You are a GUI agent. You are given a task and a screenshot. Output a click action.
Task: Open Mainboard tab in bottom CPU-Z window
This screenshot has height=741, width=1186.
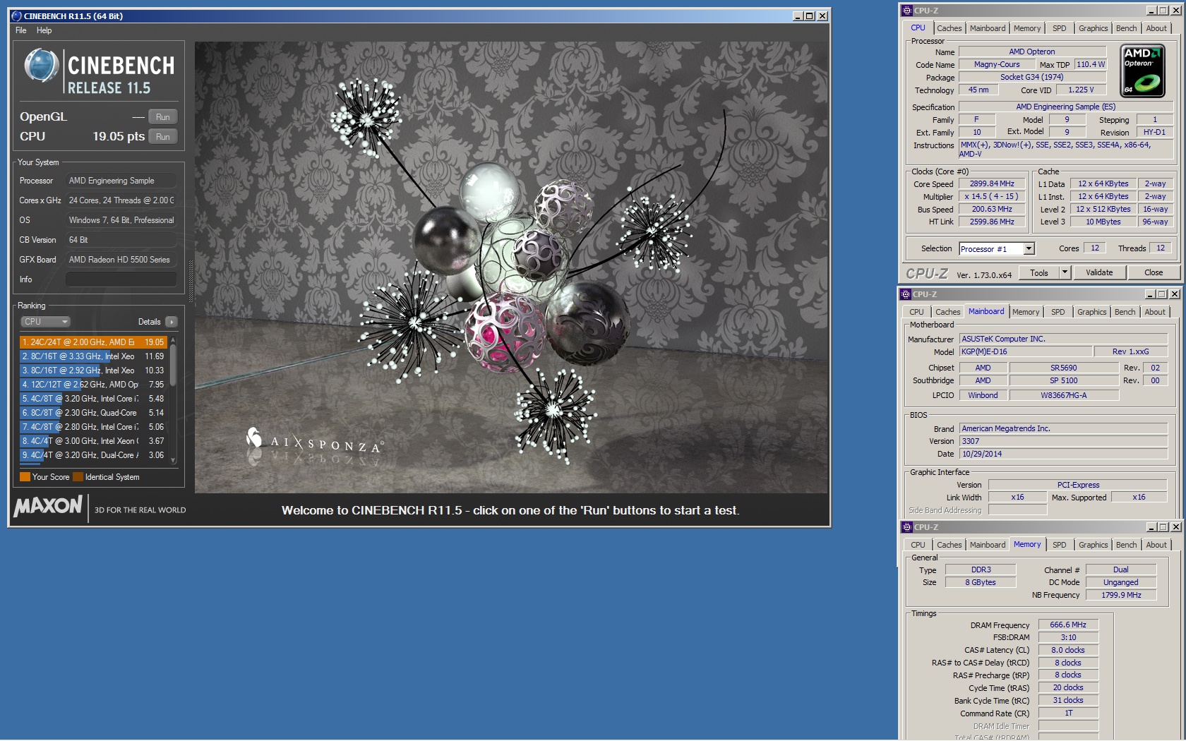pos(987,545)
